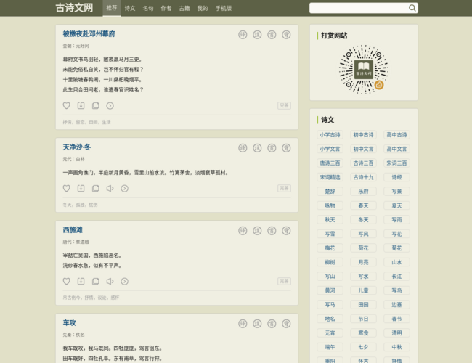
Task: Select 小学古诗 category tag
Action: [330, 135]
